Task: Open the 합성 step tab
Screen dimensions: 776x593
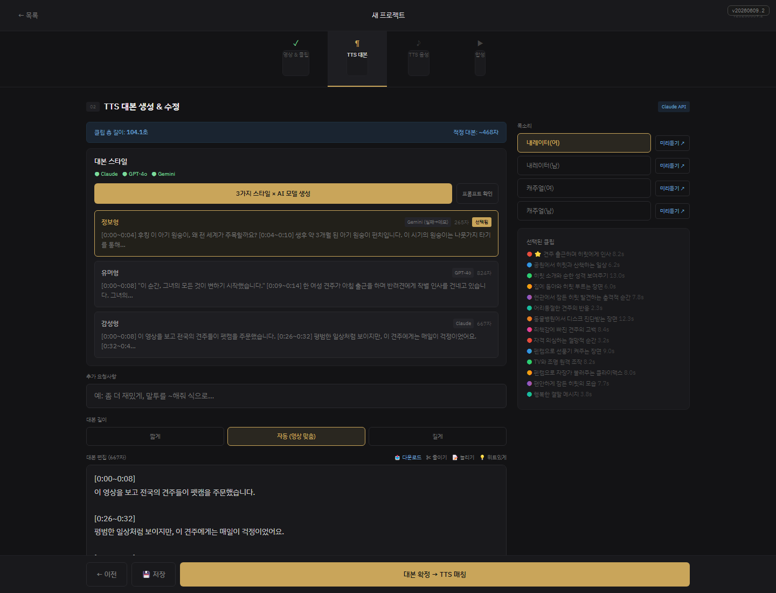Action: pyautogui.click(x=480, y=59)
